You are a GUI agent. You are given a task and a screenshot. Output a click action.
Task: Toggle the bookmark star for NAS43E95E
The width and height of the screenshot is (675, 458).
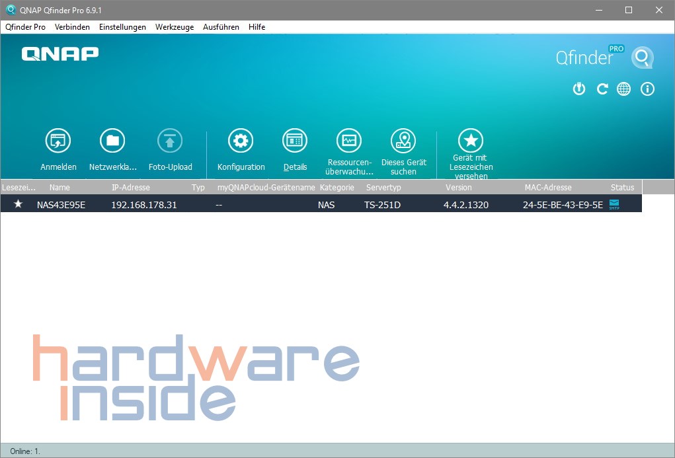tap(18, 204)
